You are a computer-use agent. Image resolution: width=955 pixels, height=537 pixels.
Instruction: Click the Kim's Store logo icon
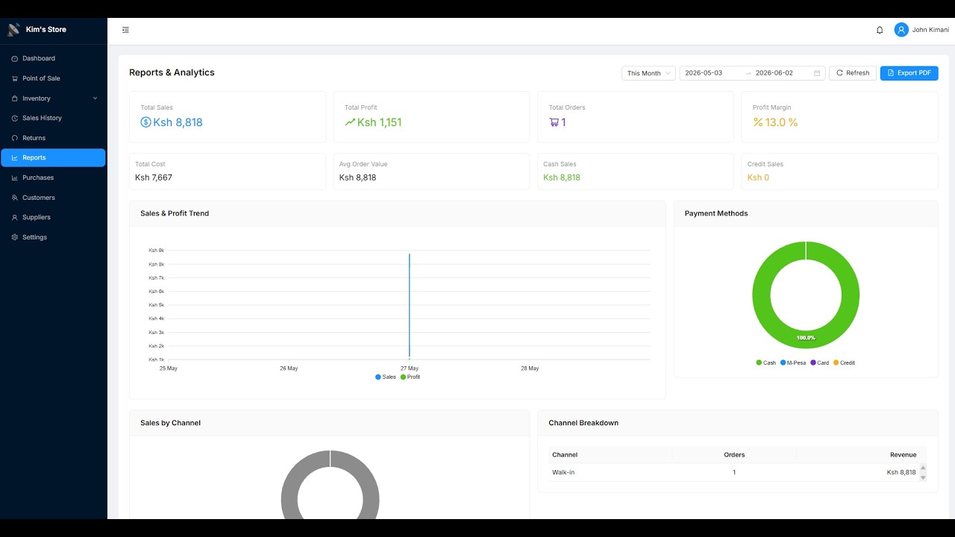point(13,30)
